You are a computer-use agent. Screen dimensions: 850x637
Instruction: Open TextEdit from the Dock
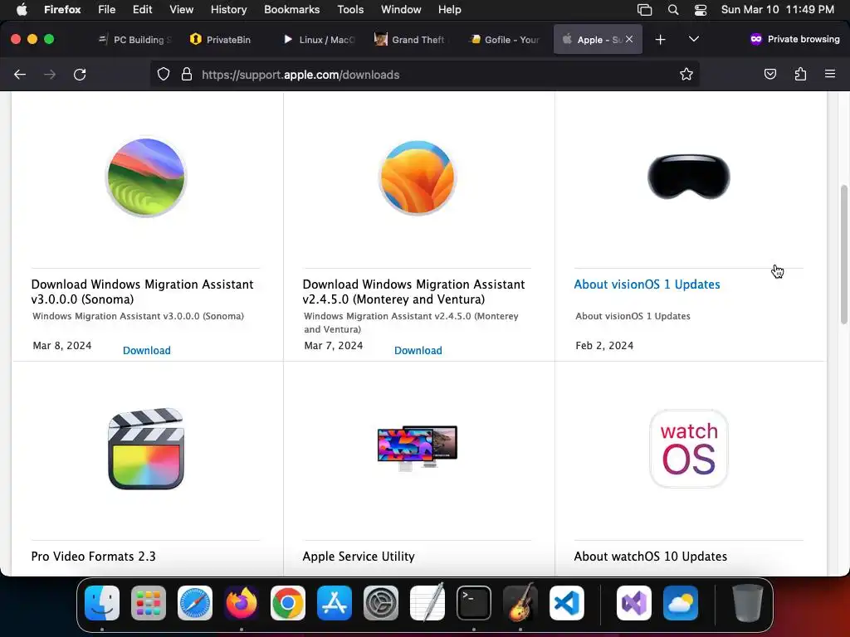427,603
